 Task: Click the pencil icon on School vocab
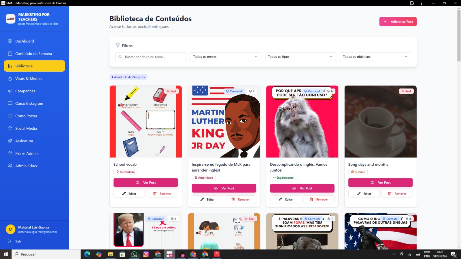click(124, 194)
